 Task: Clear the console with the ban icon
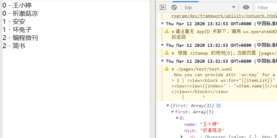coord(174,7)
